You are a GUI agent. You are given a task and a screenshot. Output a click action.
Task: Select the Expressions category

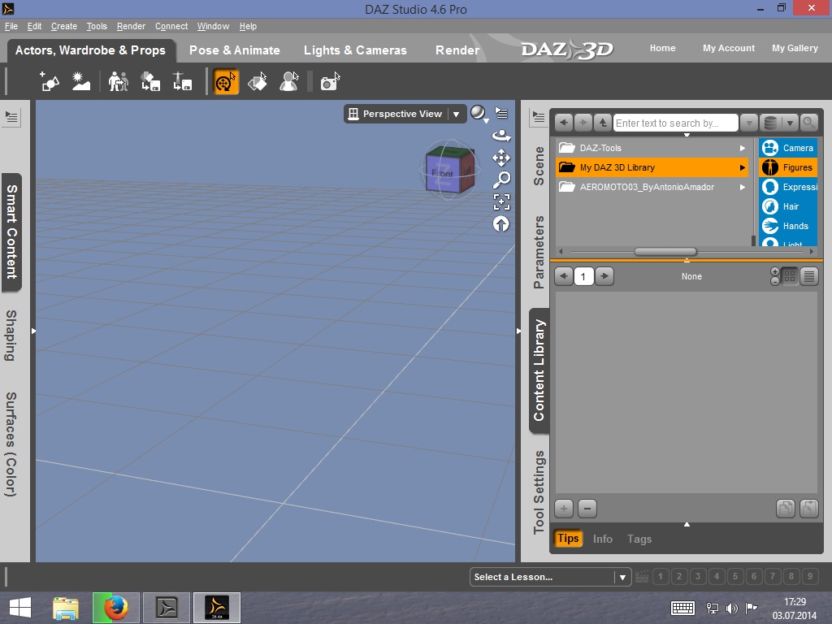click(788, 188)
